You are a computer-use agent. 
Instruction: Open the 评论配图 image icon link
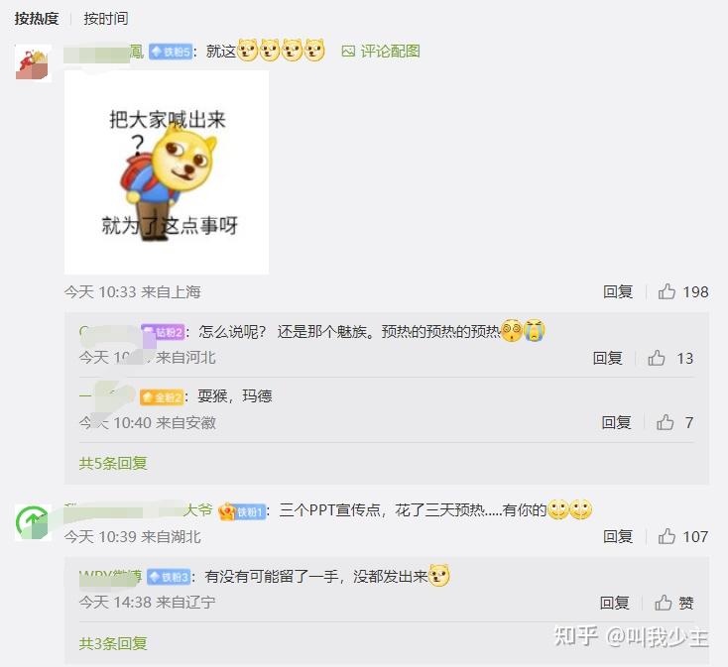381,51
